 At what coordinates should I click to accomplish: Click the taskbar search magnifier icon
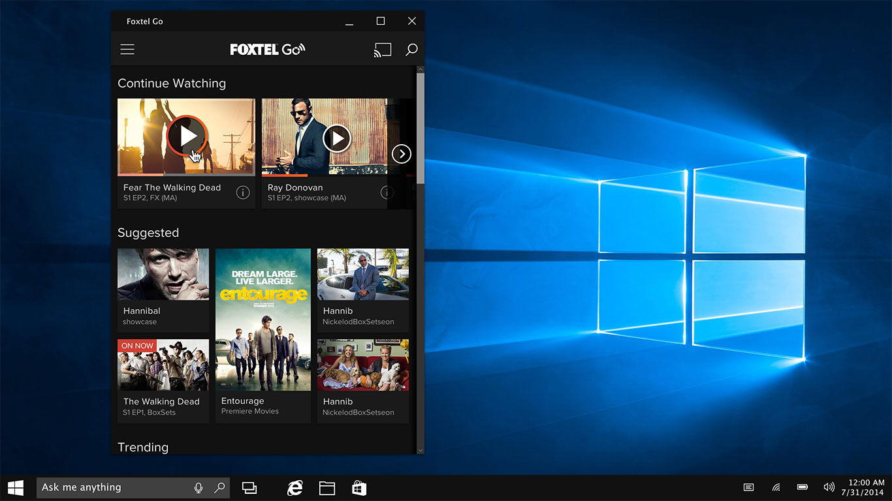pos(219,487)
